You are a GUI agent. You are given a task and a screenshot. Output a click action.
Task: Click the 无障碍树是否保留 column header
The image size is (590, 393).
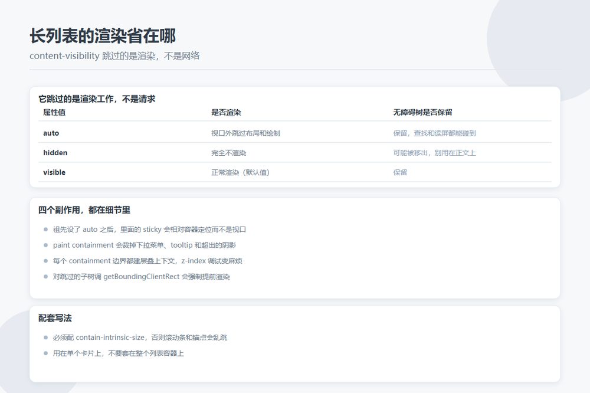click(x=422, y=112)
